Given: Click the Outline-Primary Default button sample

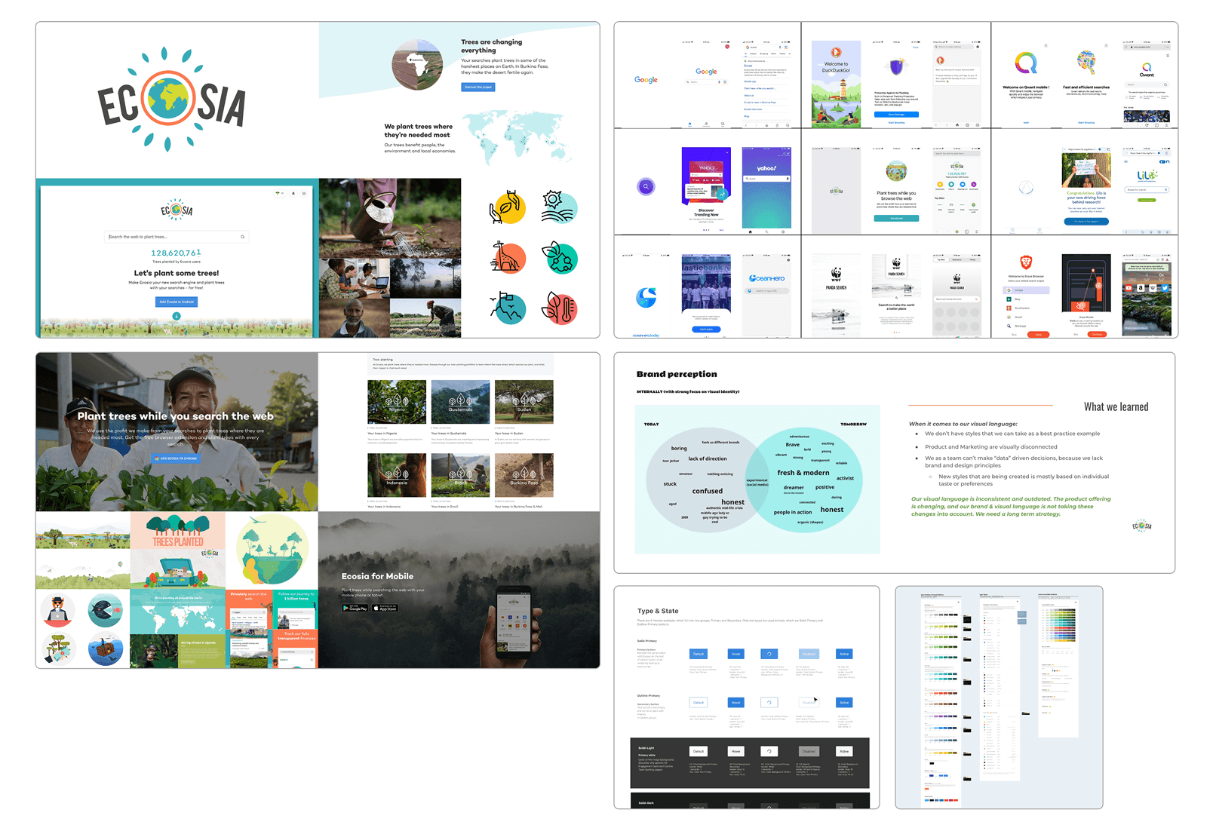Looking at the screenshot, I should 699,702.
